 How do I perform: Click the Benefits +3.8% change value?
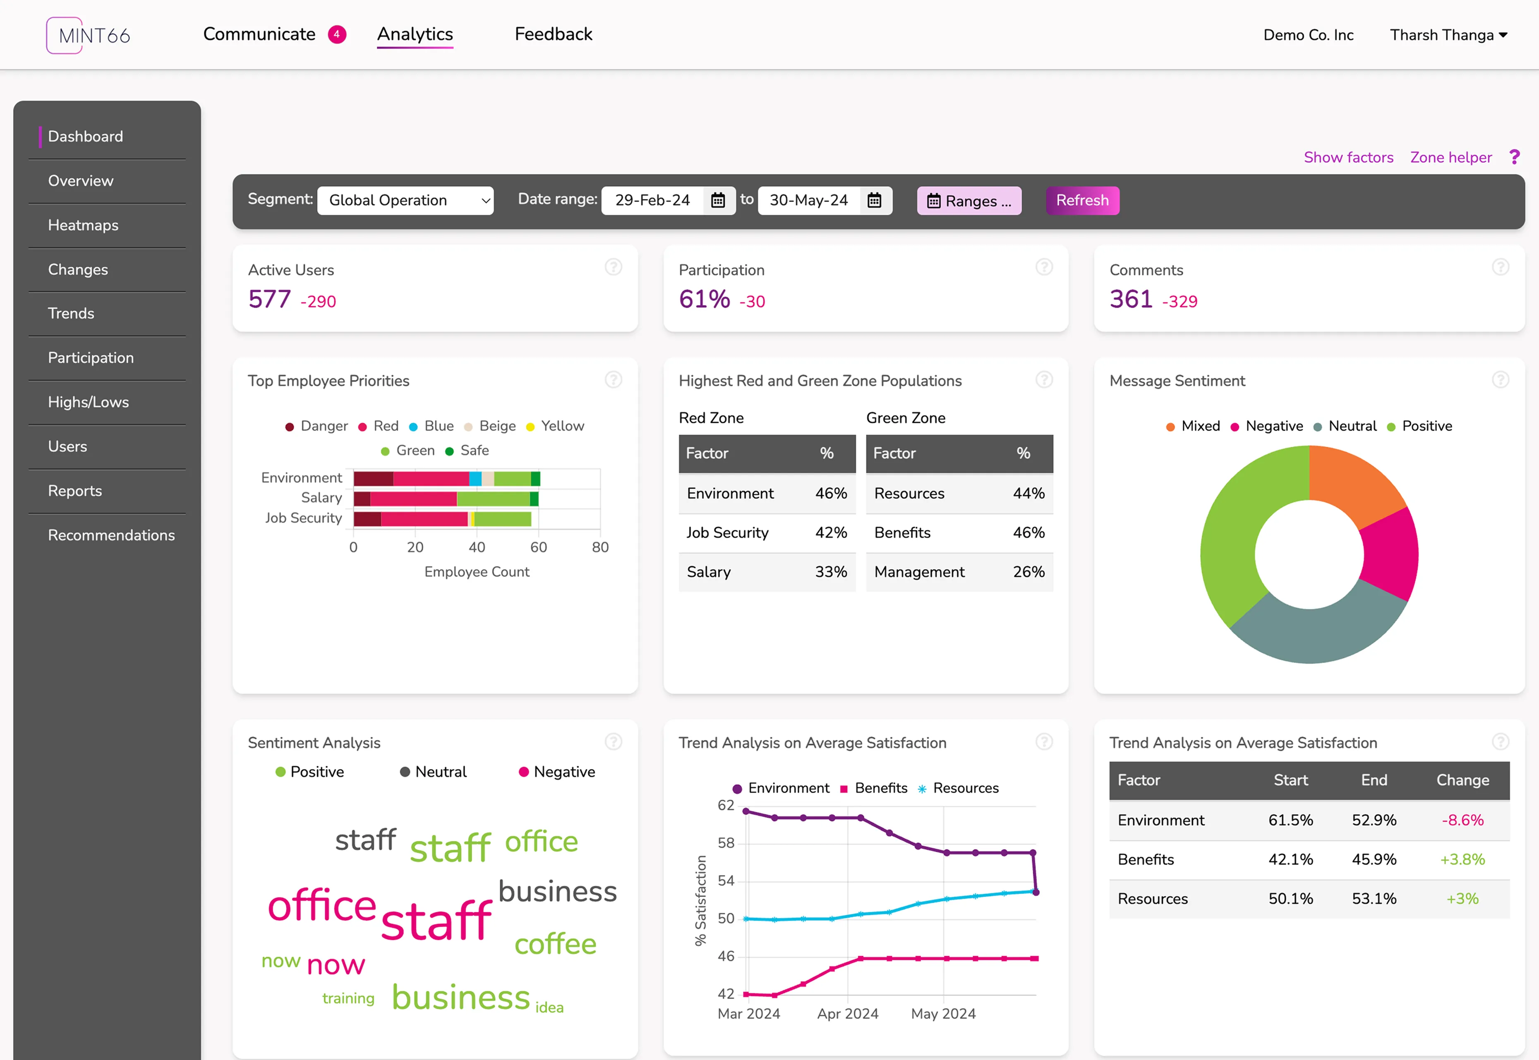pyautogui.click(x=1462, y=859)
